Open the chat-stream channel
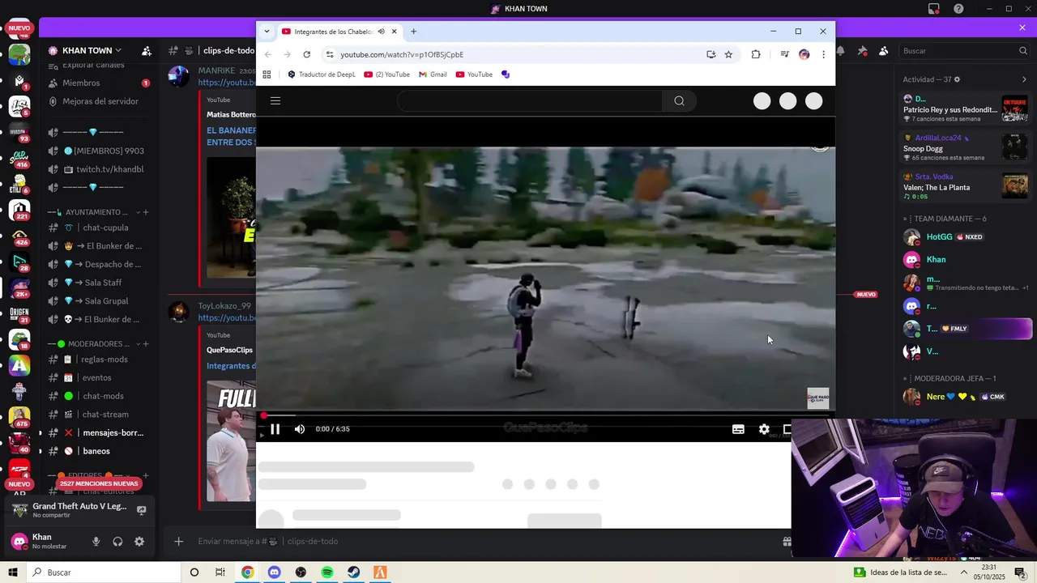 point(98,415)
